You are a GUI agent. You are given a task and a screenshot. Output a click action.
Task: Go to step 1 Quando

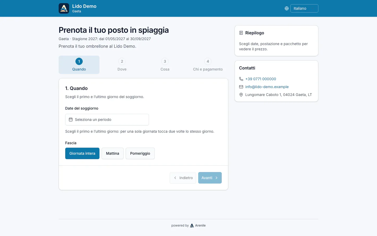coord(79,65)
